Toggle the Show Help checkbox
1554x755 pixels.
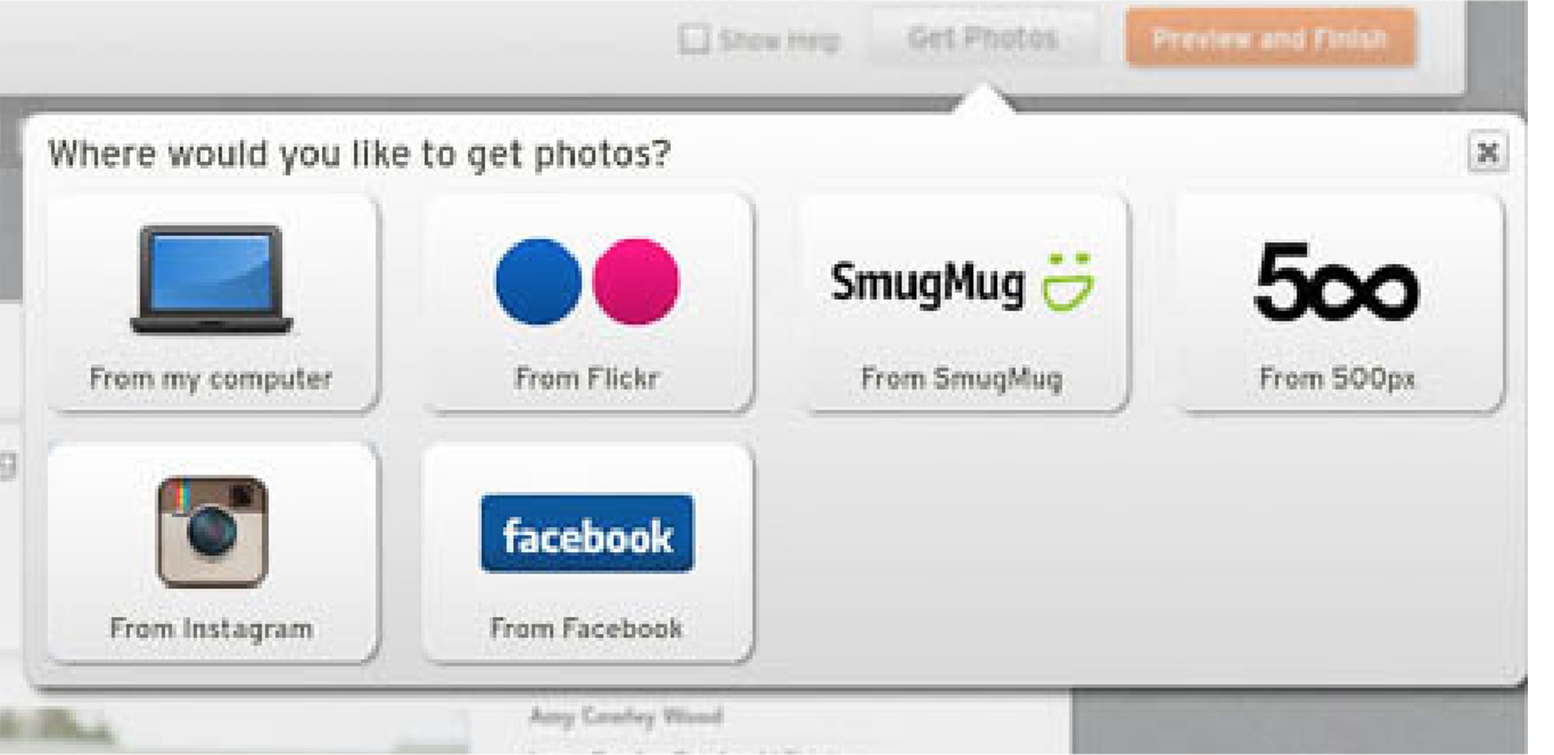pyautogui.click(x=694, y=40)
